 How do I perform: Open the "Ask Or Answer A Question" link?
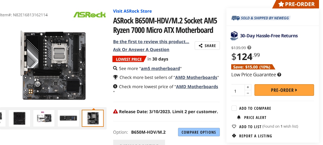point(141,49)
